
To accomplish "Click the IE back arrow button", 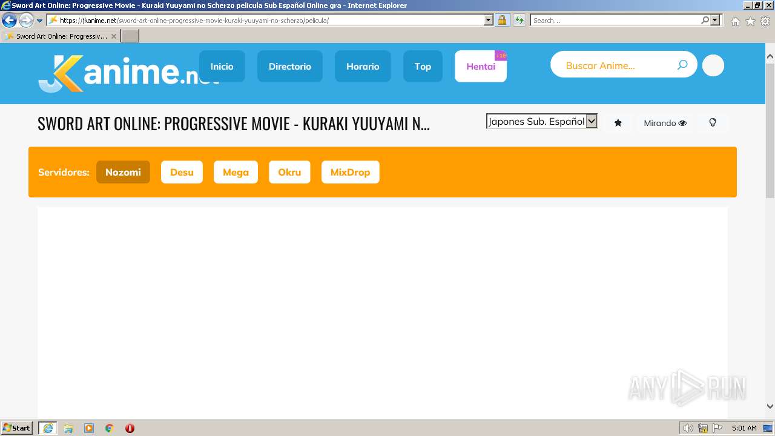I will (9, 20).
